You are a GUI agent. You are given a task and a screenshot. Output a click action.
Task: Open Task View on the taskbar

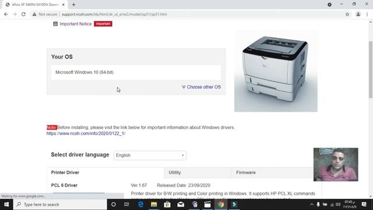[x=126, y=205]
